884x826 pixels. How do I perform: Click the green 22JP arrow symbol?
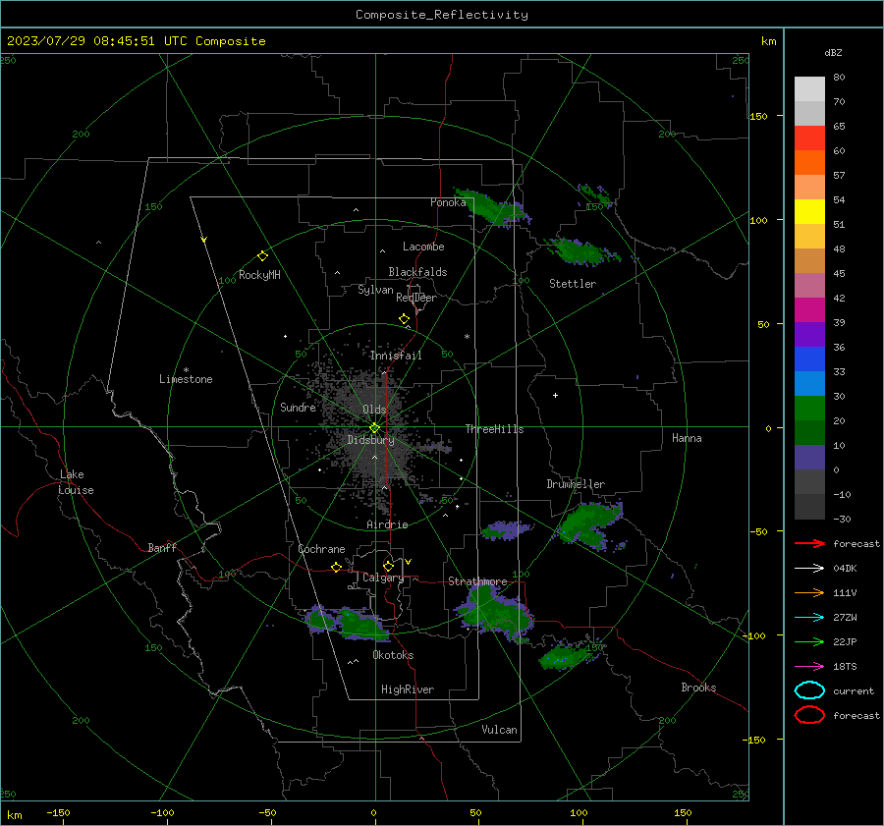(x=809, y=641)
